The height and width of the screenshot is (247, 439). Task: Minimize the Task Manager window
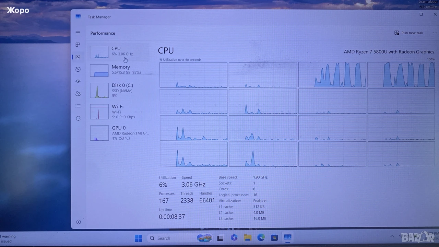click(x=407, y=14)
